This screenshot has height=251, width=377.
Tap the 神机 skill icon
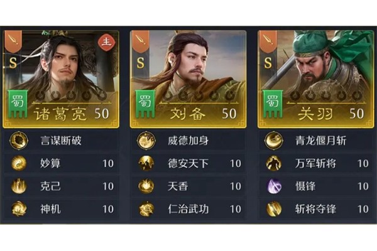(x=19, y=209)
